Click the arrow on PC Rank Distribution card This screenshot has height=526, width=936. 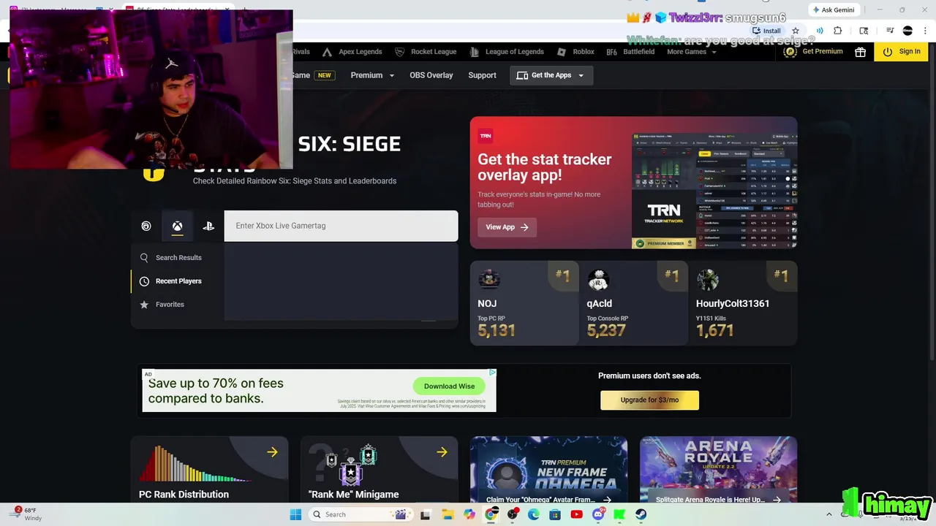[x=272, y=452]
